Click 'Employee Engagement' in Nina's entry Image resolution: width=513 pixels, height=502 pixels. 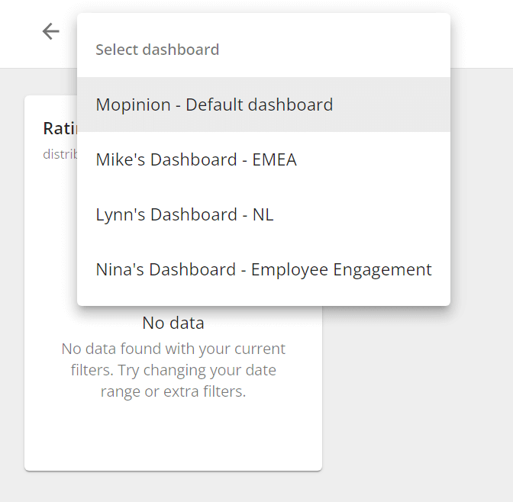pyautogui.click(x=341, y=269)
